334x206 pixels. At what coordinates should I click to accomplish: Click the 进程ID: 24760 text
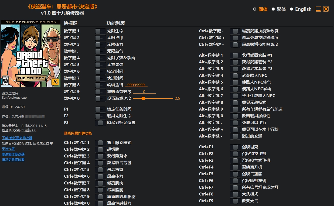coord(13,107)
